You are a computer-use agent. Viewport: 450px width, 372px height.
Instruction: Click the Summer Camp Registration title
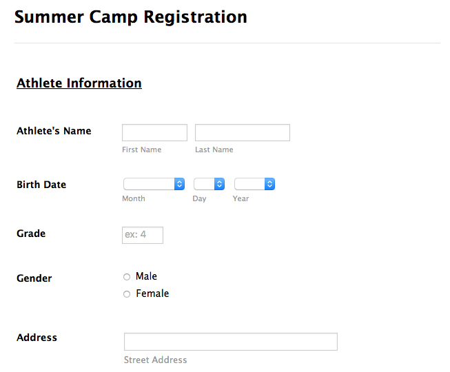pos(131,17)
